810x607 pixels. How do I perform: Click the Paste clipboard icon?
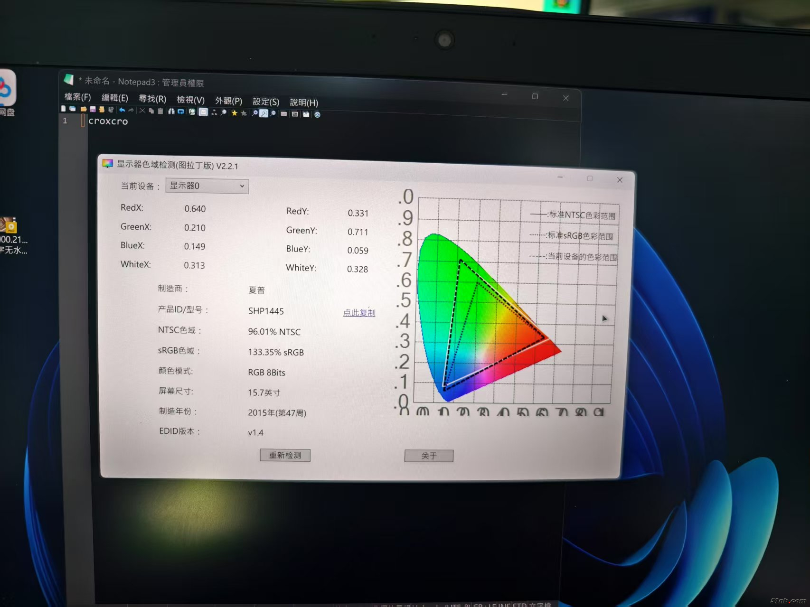pos(160,111)
